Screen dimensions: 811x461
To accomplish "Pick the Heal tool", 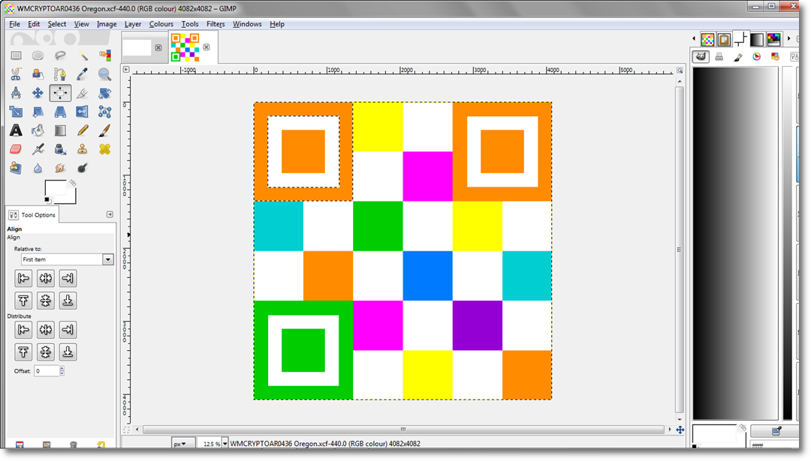I will [x=104, y=149].
